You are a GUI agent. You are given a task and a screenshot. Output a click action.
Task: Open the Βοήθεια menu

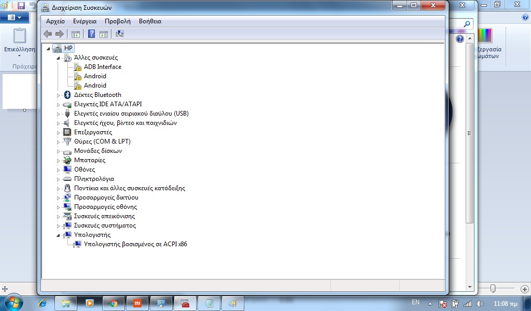pos(150,21)
